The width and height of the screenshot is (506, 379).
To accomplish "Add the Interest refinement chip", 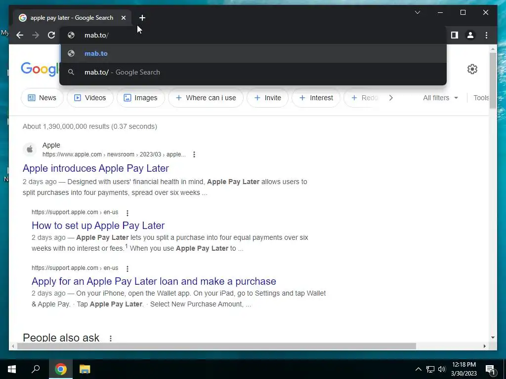I will (x=316, y=98).
